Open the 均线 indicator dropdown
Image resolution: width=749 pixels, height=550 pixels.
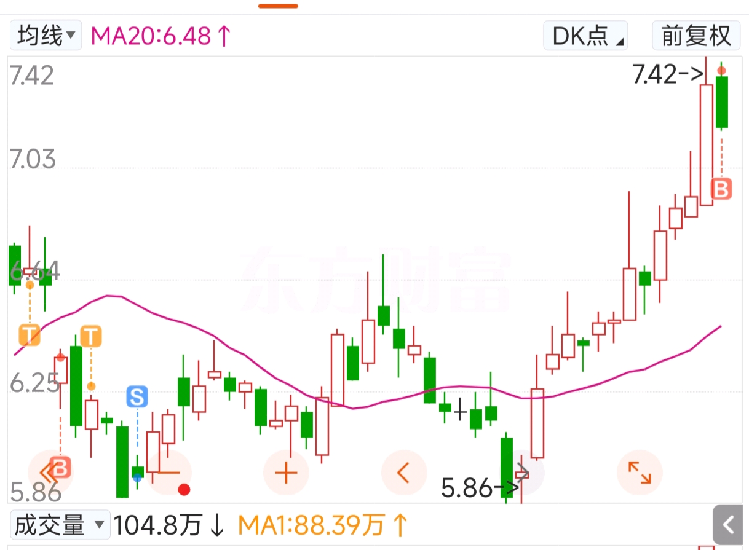[46, 36]
